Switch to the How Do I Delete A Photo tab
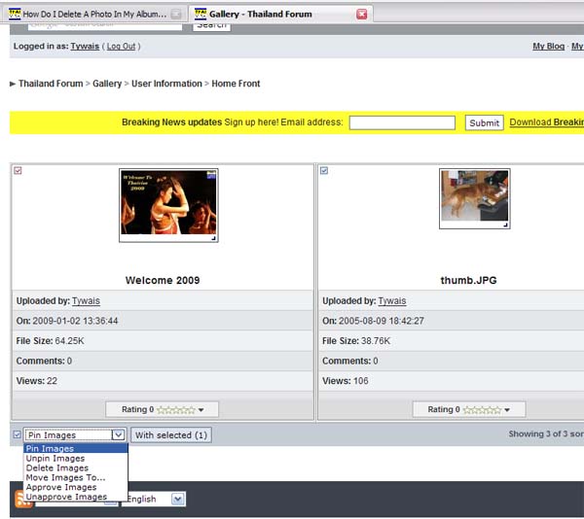 pos(94,15)
